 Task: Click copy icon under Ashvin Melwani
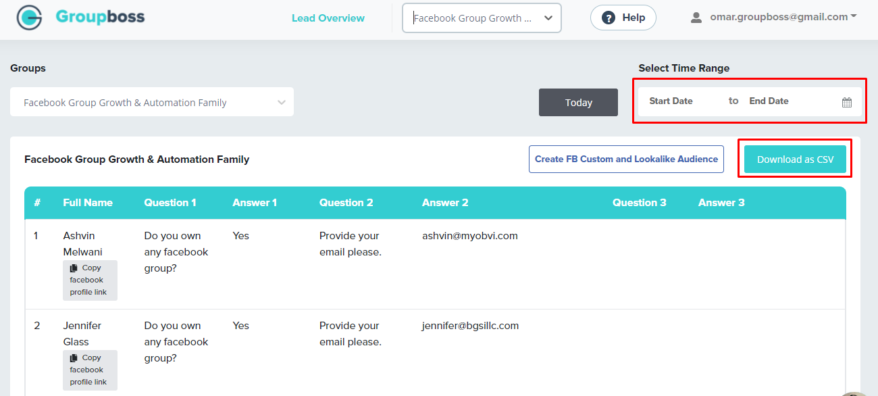click(74, 268)
